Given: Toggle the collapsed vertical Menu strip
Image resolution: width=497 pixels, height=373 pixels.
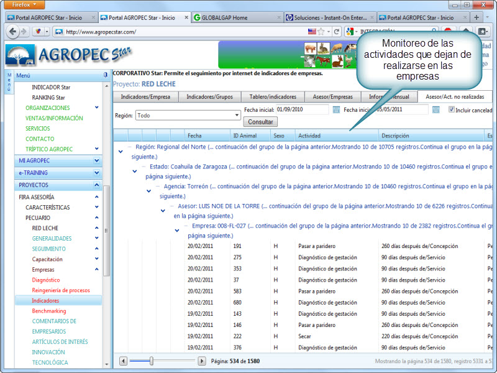Looking at the screenshot, I should tap(9, 82).
